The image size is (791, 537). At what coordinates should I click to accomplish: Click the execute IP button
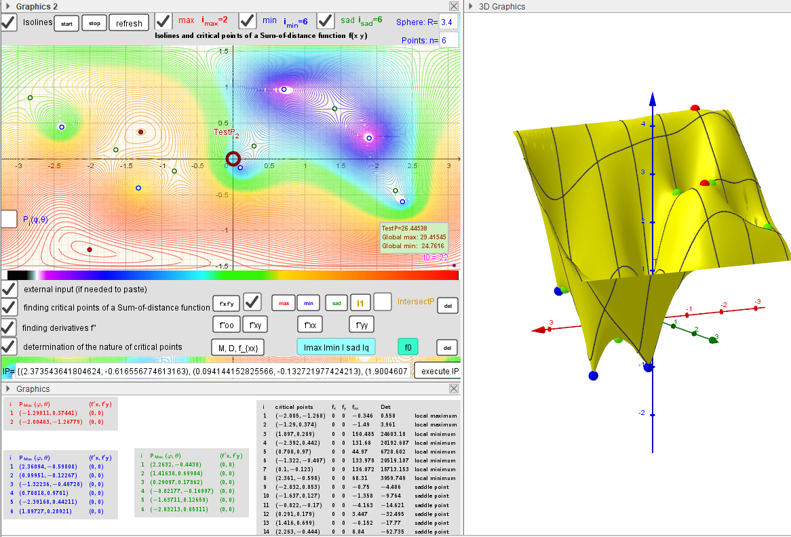coord(437,372)
